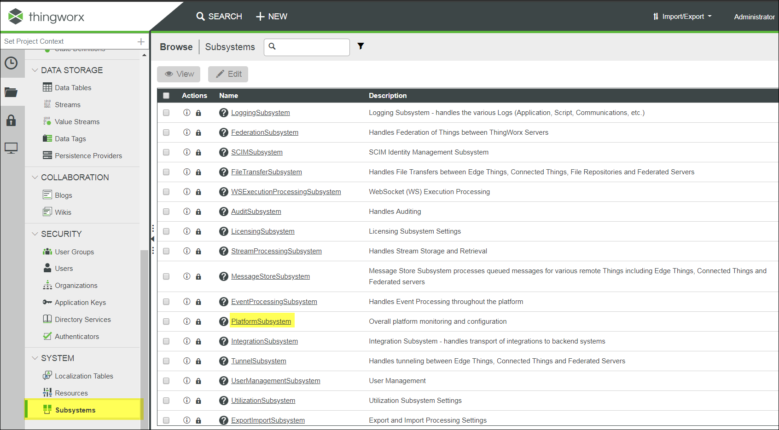Click the help icon beside PlatformSubsystem
The height and width of the screenshot is (430, 779).
[x=224, y=321]
